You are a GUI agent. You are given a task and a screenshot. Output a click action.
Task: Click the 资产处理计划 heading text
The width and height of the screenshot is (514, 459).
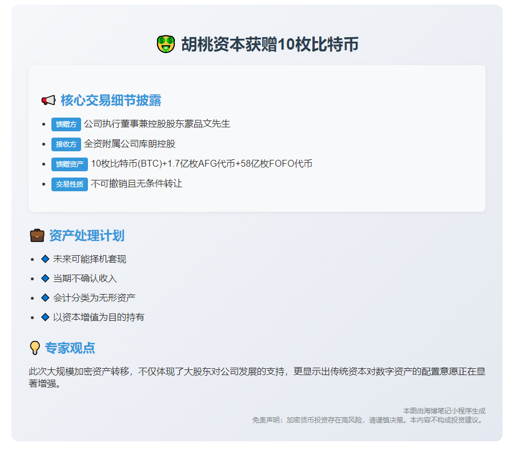87,236
